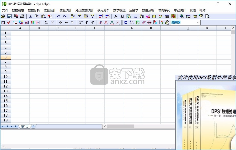Image resolution: width=236 pixels, height=150 pixels.
Task: Click the printer icon in toolbar
Action: [x=22, y=16]
